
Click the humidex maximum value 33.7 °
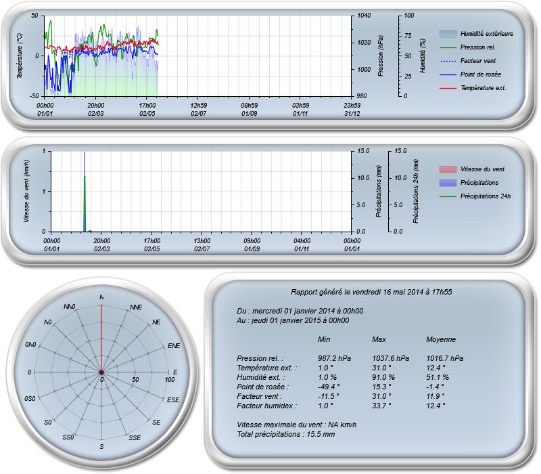click(381, 406)
